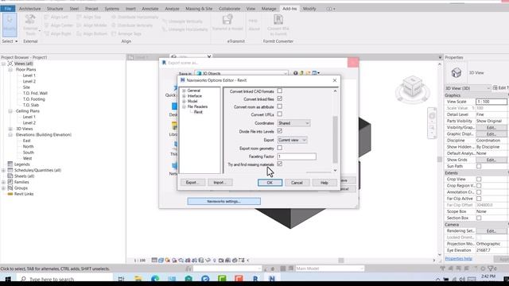Open the Main Model workset dropdown
Image resolution: width=509 pixels, height=286 pixels.
[329, 269]
